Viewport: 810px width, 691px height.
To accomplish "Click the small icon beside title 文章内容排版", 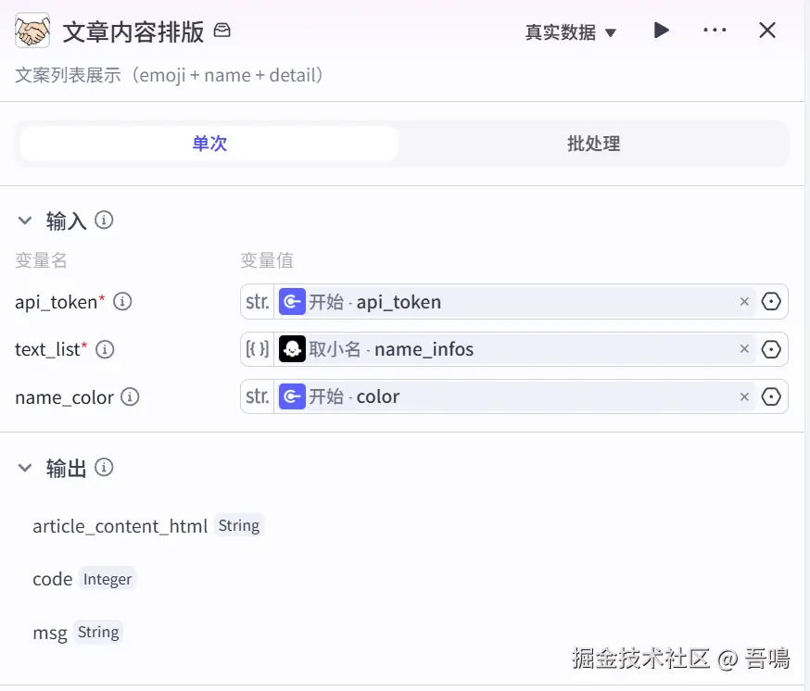I will click(x=221, y=31).
